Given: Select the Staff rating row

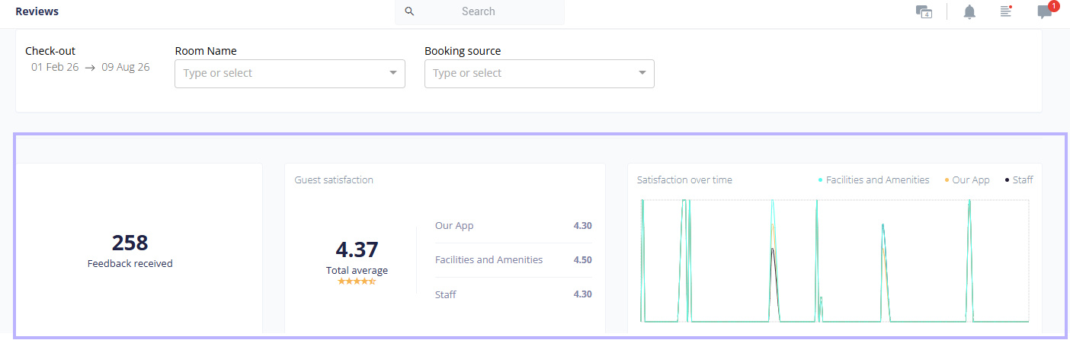Looking at the screenshot, I should [513, 294].
